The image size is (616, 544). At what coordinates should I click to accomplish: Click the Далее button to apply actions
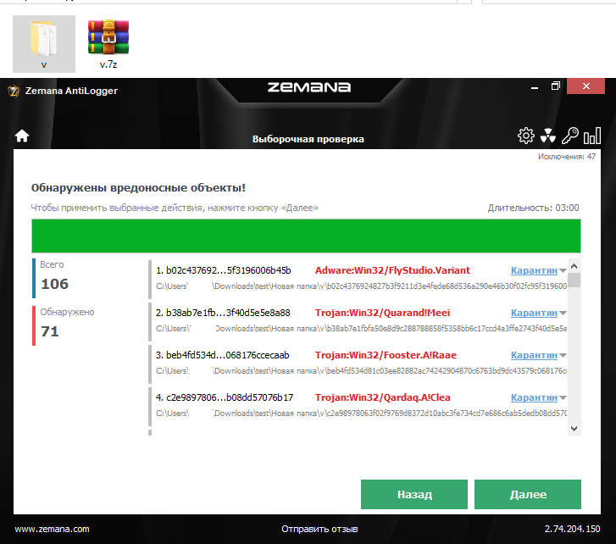tap(528, 494)
